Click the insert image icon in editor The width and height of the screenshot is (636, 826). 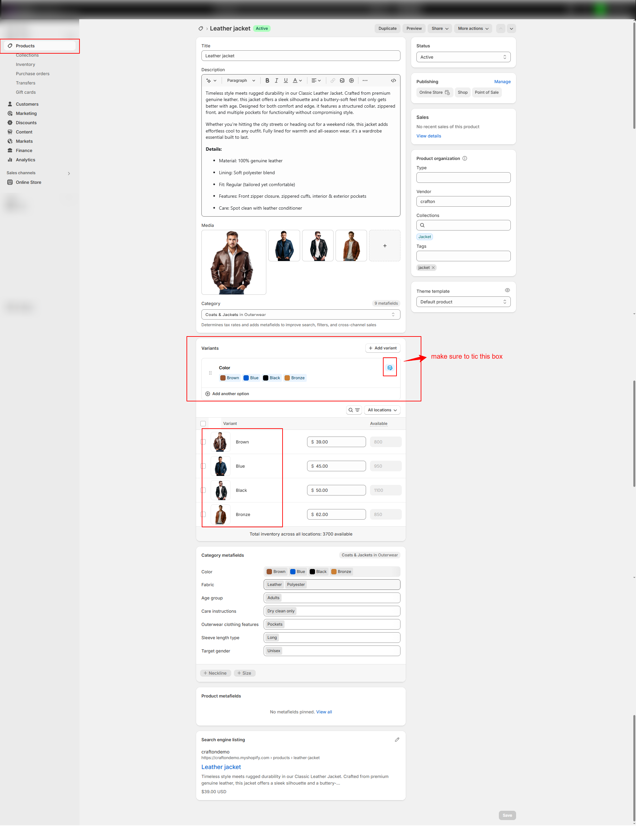click(x=342, y=80)
